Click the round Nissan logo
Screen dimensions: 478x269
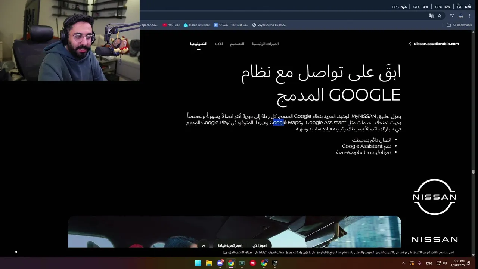(435, 197)
